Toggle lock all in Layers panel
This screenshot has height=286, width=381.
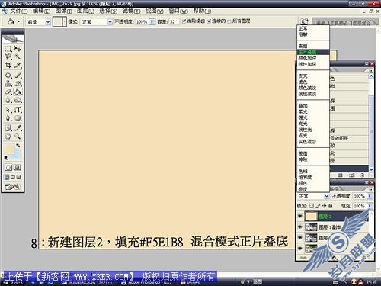point(331,206)
